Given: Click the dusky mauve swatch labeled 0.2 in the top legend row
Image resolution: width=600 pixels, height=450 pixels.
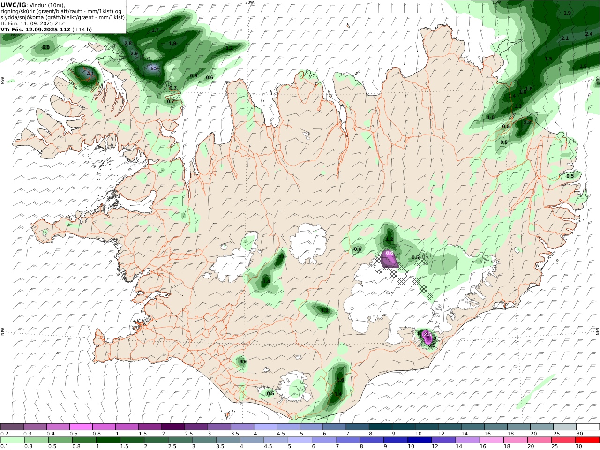Looking at the screenshot, I should point(12,427).
